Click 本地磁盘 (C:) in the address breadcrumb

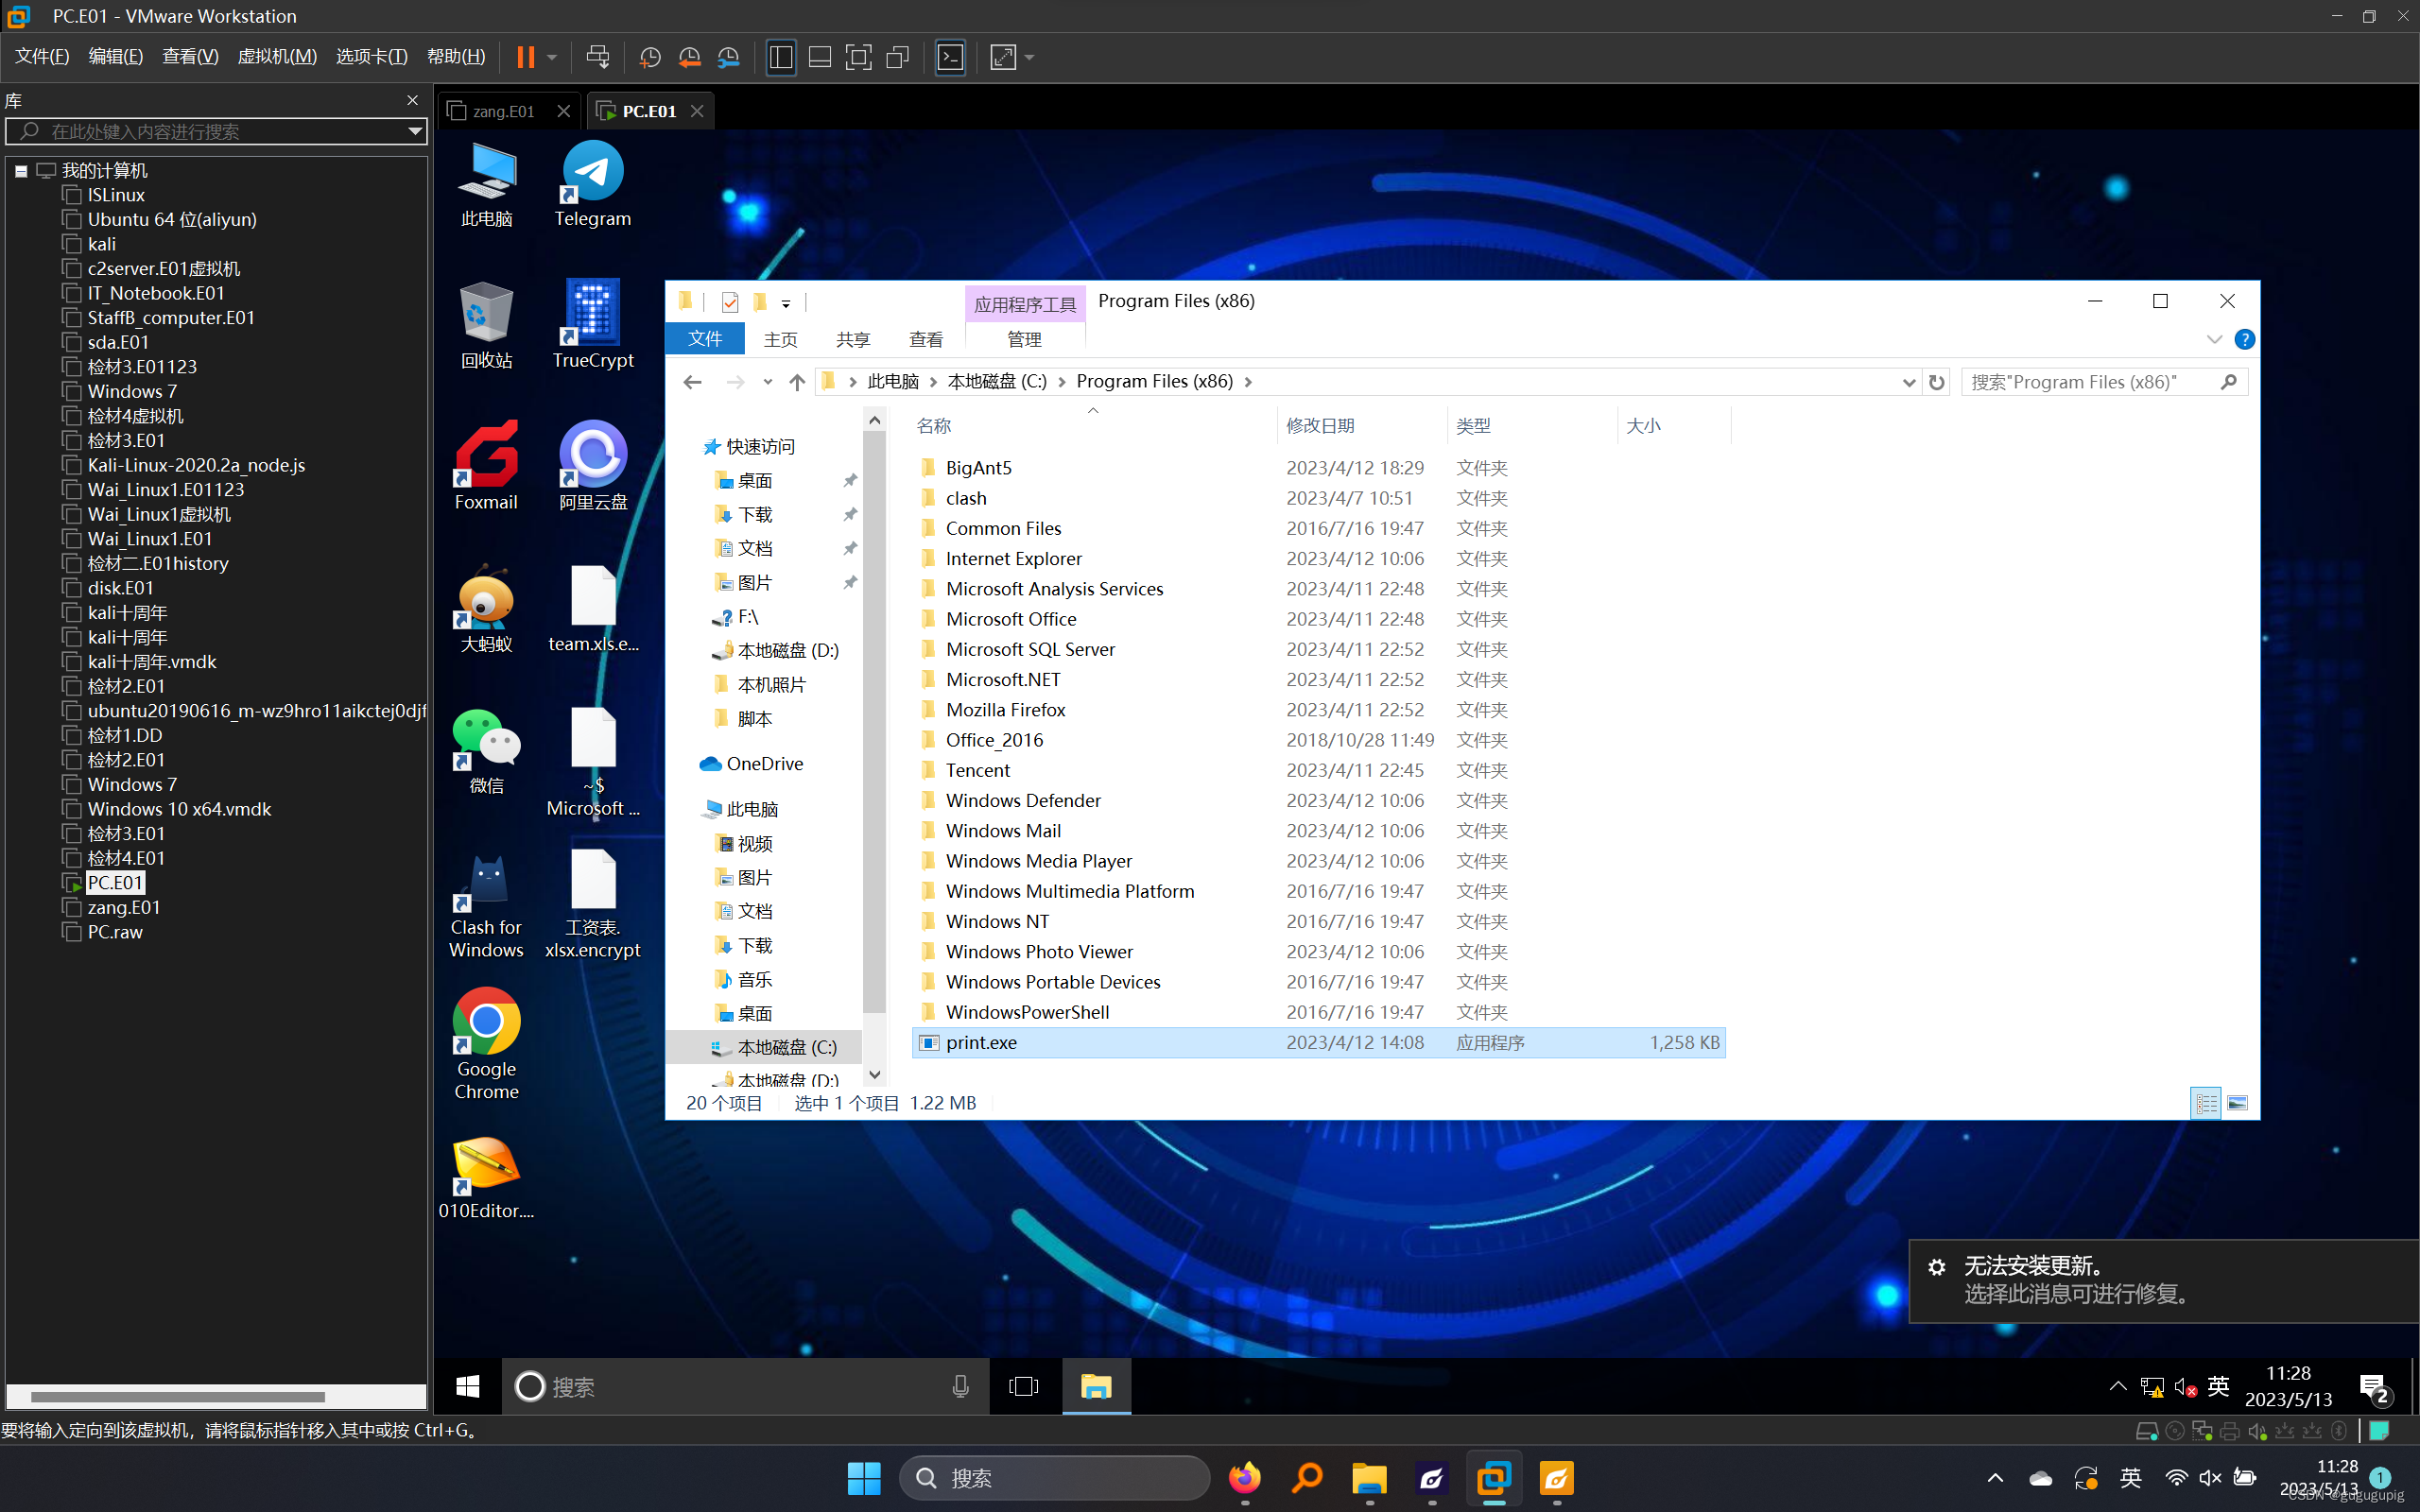[x=996, y=382]
